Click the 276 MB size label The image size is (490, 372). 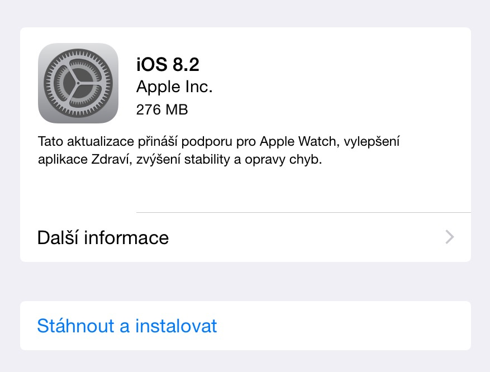tap(162, 109)
